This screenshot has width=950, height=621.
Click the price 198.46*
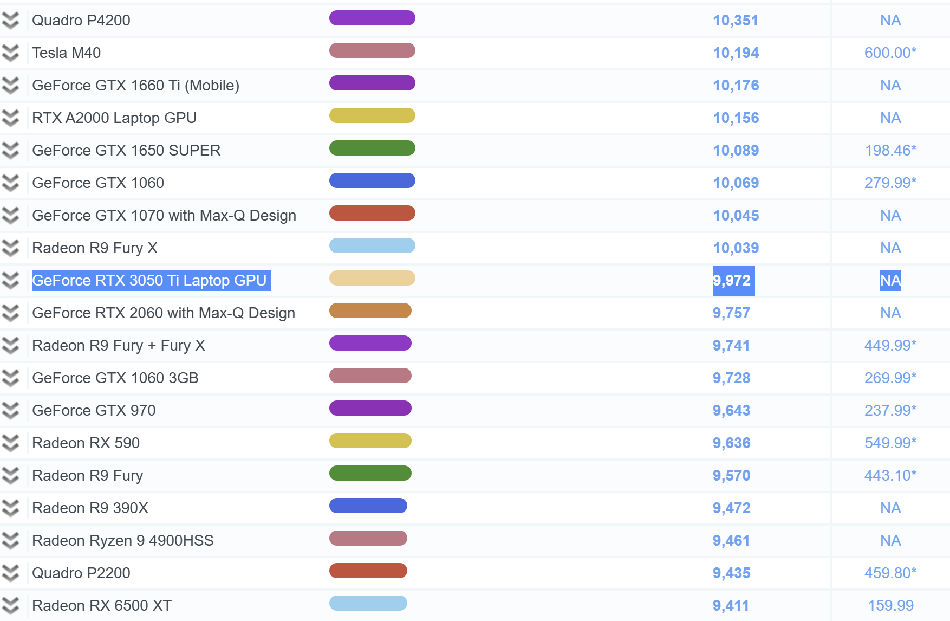tap(890, 150)
